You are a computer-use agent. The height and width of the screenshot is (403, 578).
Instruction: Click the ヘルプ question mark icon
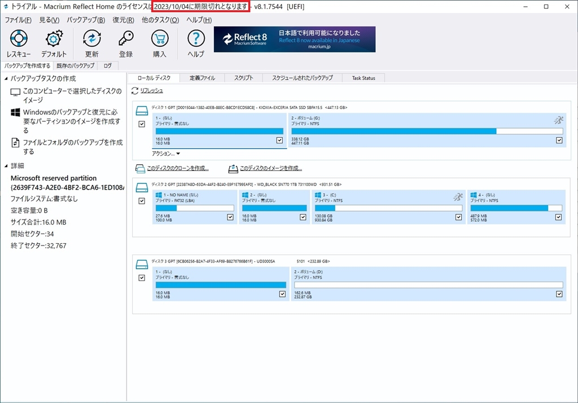click(x=196, y=39)
